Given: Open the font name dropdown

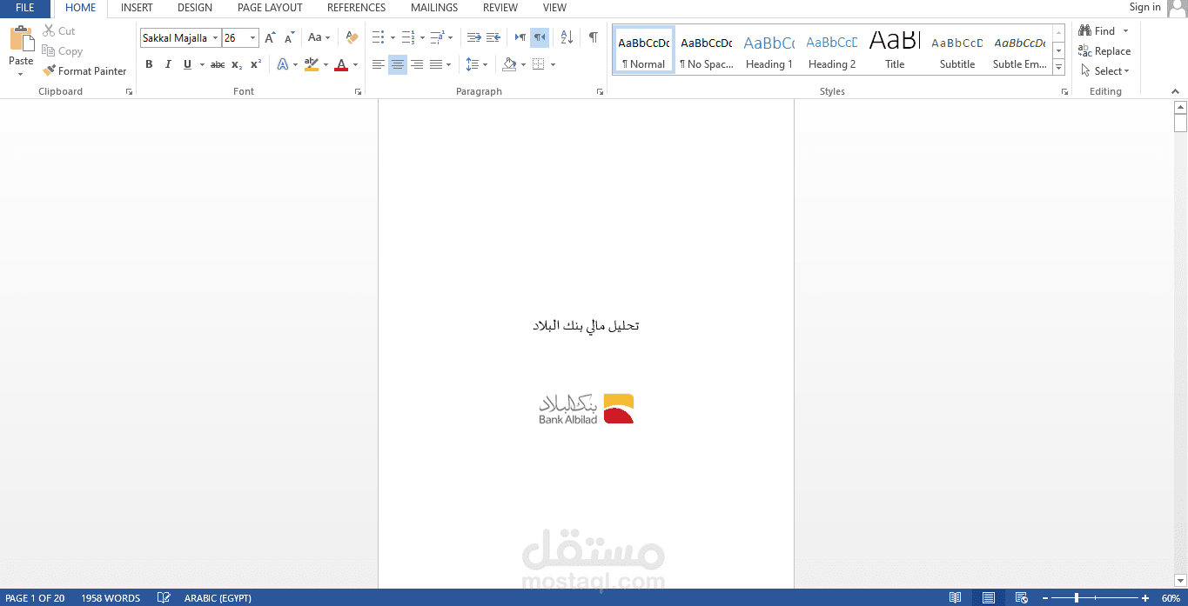Looking at the screenshot, I should coord(215,38).
